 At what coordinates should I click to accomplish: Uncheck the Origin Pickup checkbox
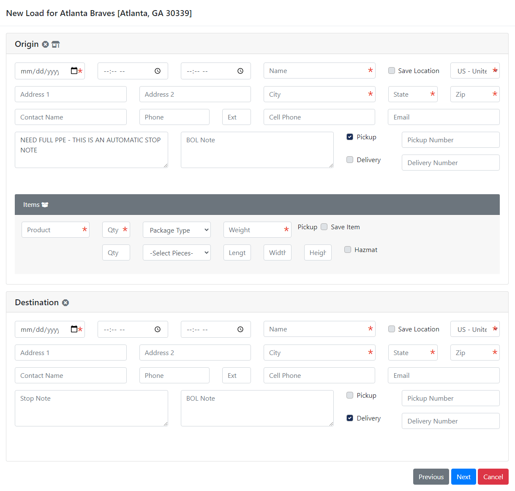click(350, 137)
